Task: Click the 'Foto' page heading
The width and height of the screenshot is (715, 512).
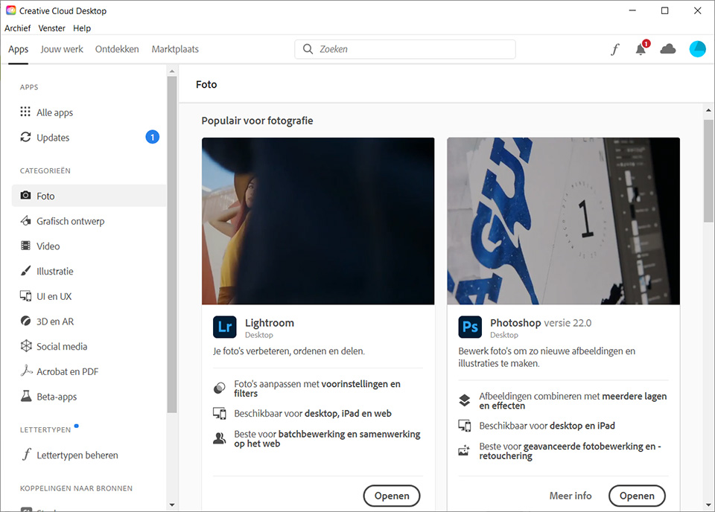Action: (206, 84)
